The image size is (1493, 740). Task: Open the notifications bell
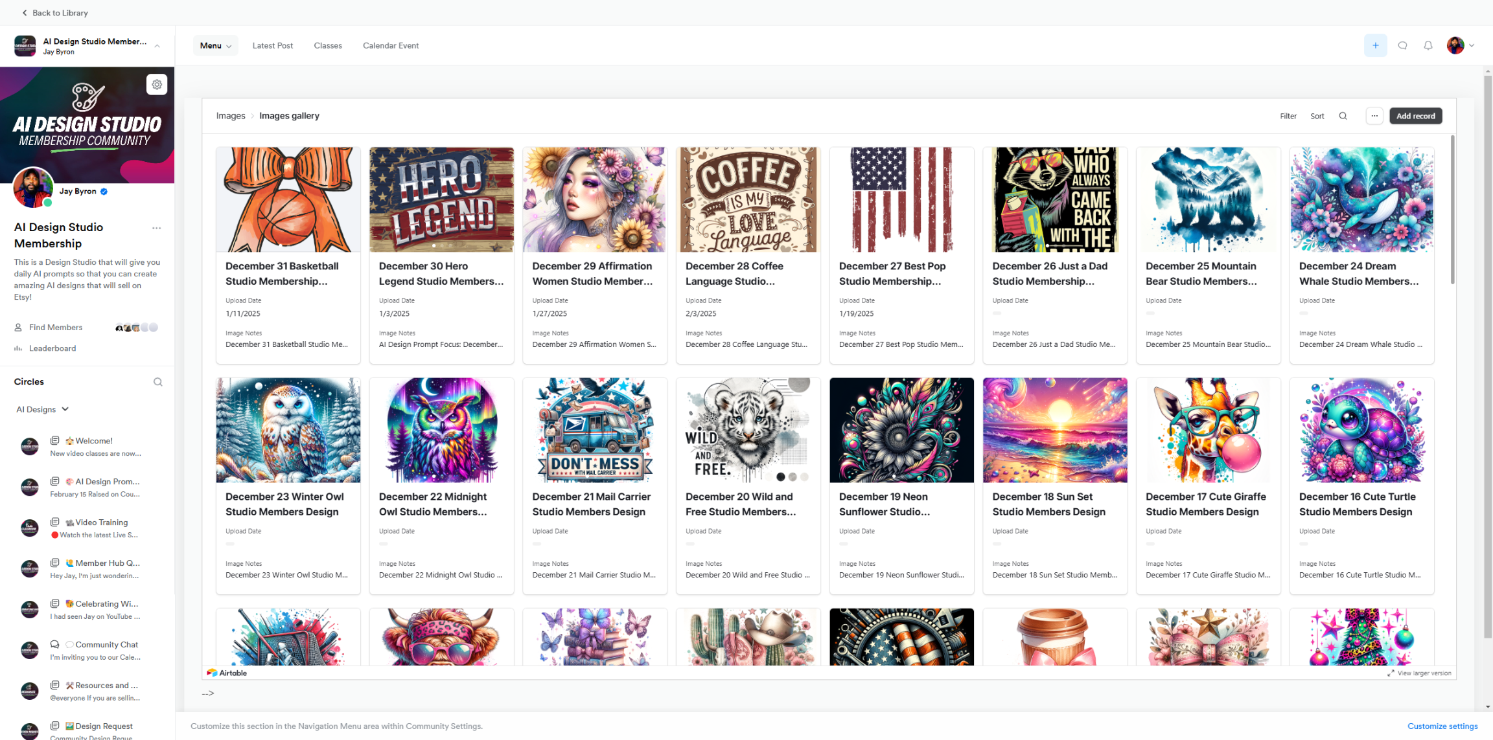click(1428, 45)
